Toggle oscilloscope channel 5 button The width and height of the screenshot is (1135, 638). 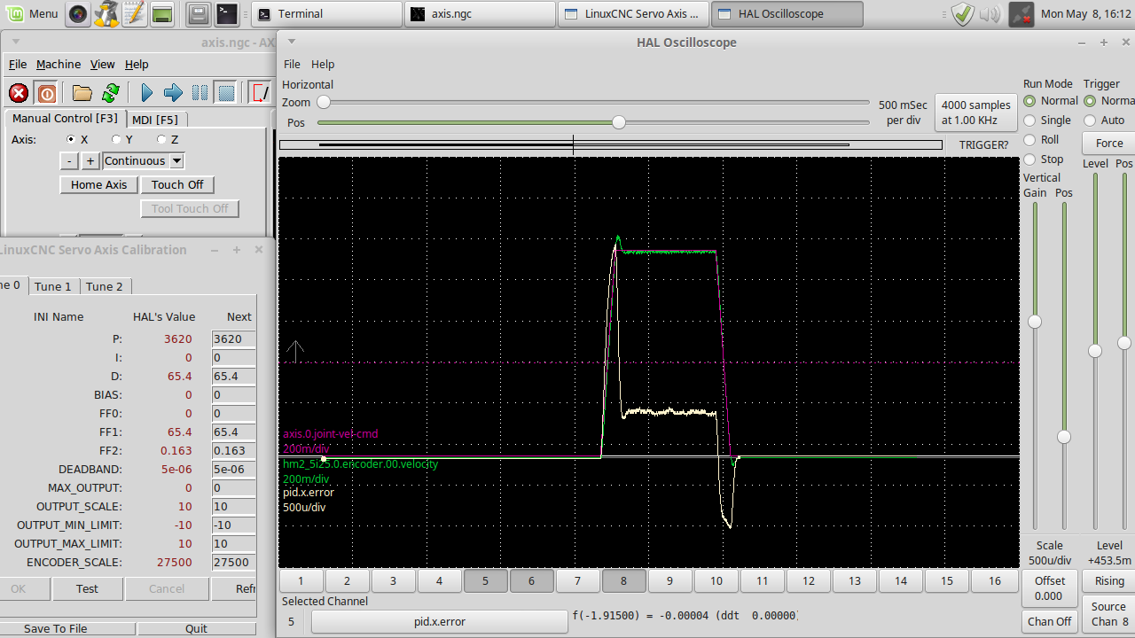click(x=485, y=581)
